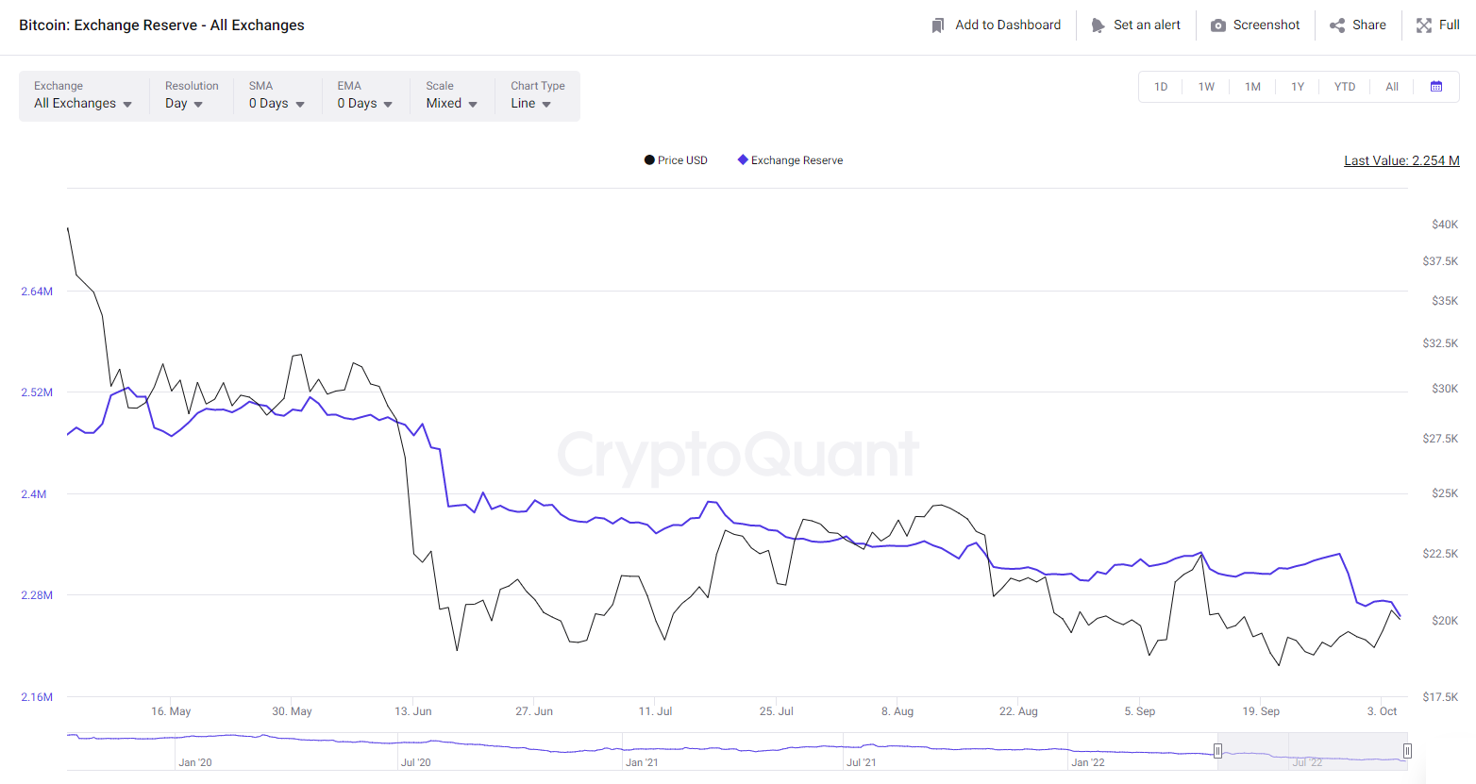1476x784 pixels.
Task: Click the 2.28M left axis label
Action: pos(37,595)
